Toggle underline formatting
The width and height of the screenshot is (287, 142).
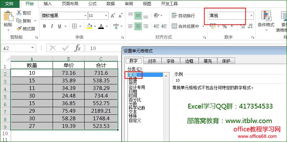59,26
